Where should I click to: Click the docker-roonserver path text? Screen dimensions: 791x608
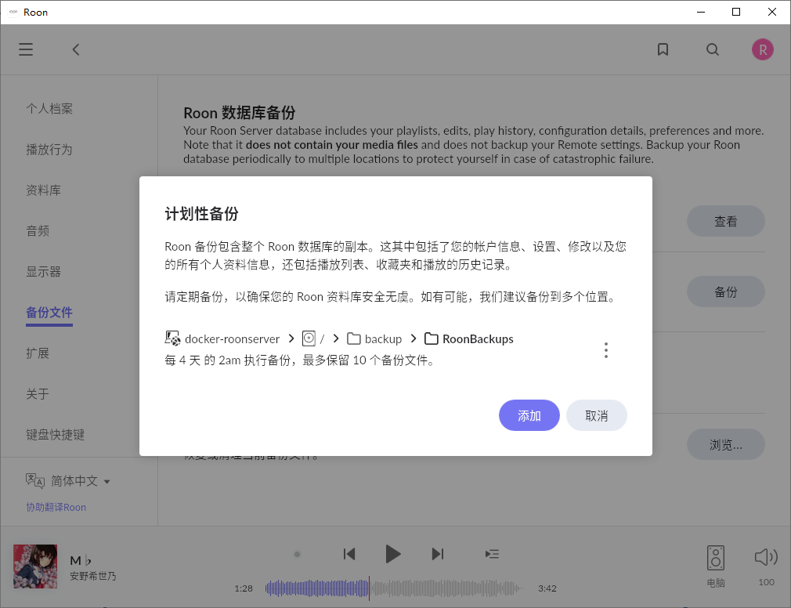pos(232,339)
